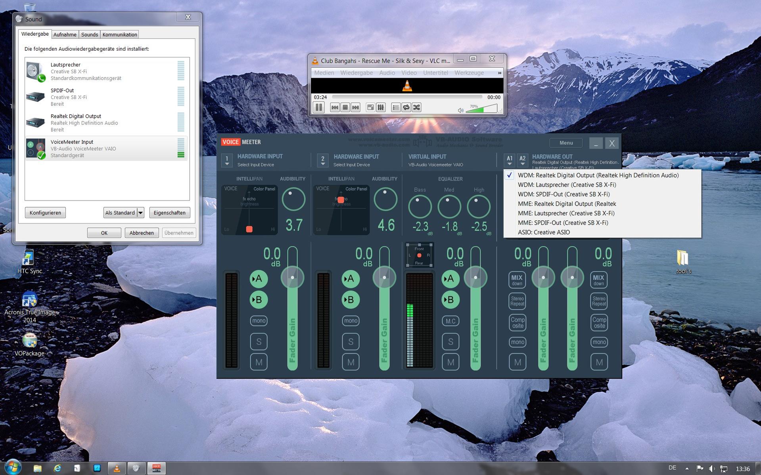The image size is (761, 475).
Task: Select the VoiceMeeter Input playback device
Action: pyautogui.click(x=106, y=149)
